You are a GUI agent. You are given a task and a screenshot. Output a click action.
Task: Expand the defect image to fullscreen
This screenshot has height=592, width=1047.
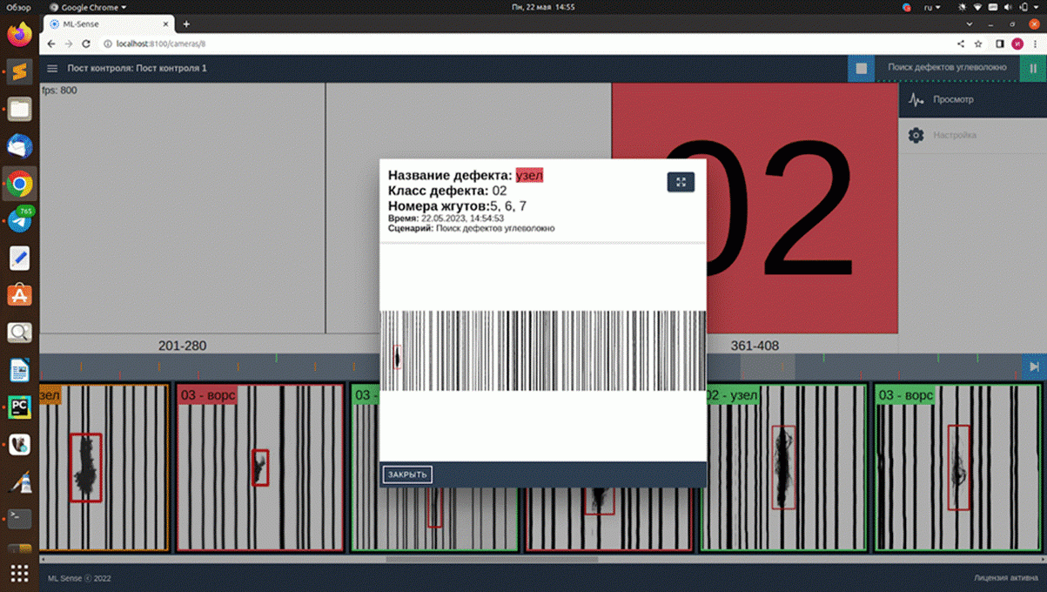click(x=681, y=182)
